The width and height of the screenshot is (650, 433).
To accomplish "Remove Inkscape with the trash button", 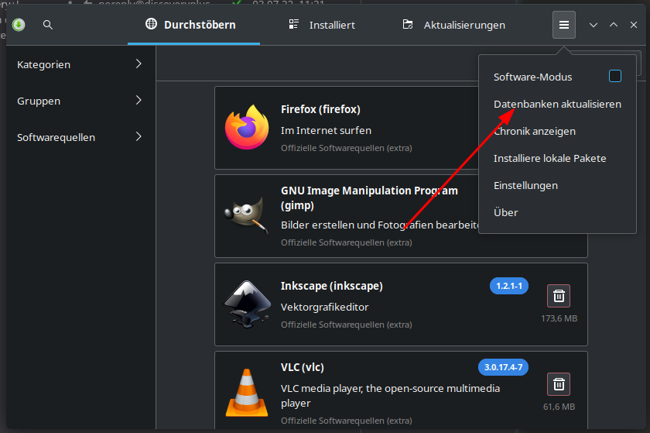I will [x=559, y=296].
